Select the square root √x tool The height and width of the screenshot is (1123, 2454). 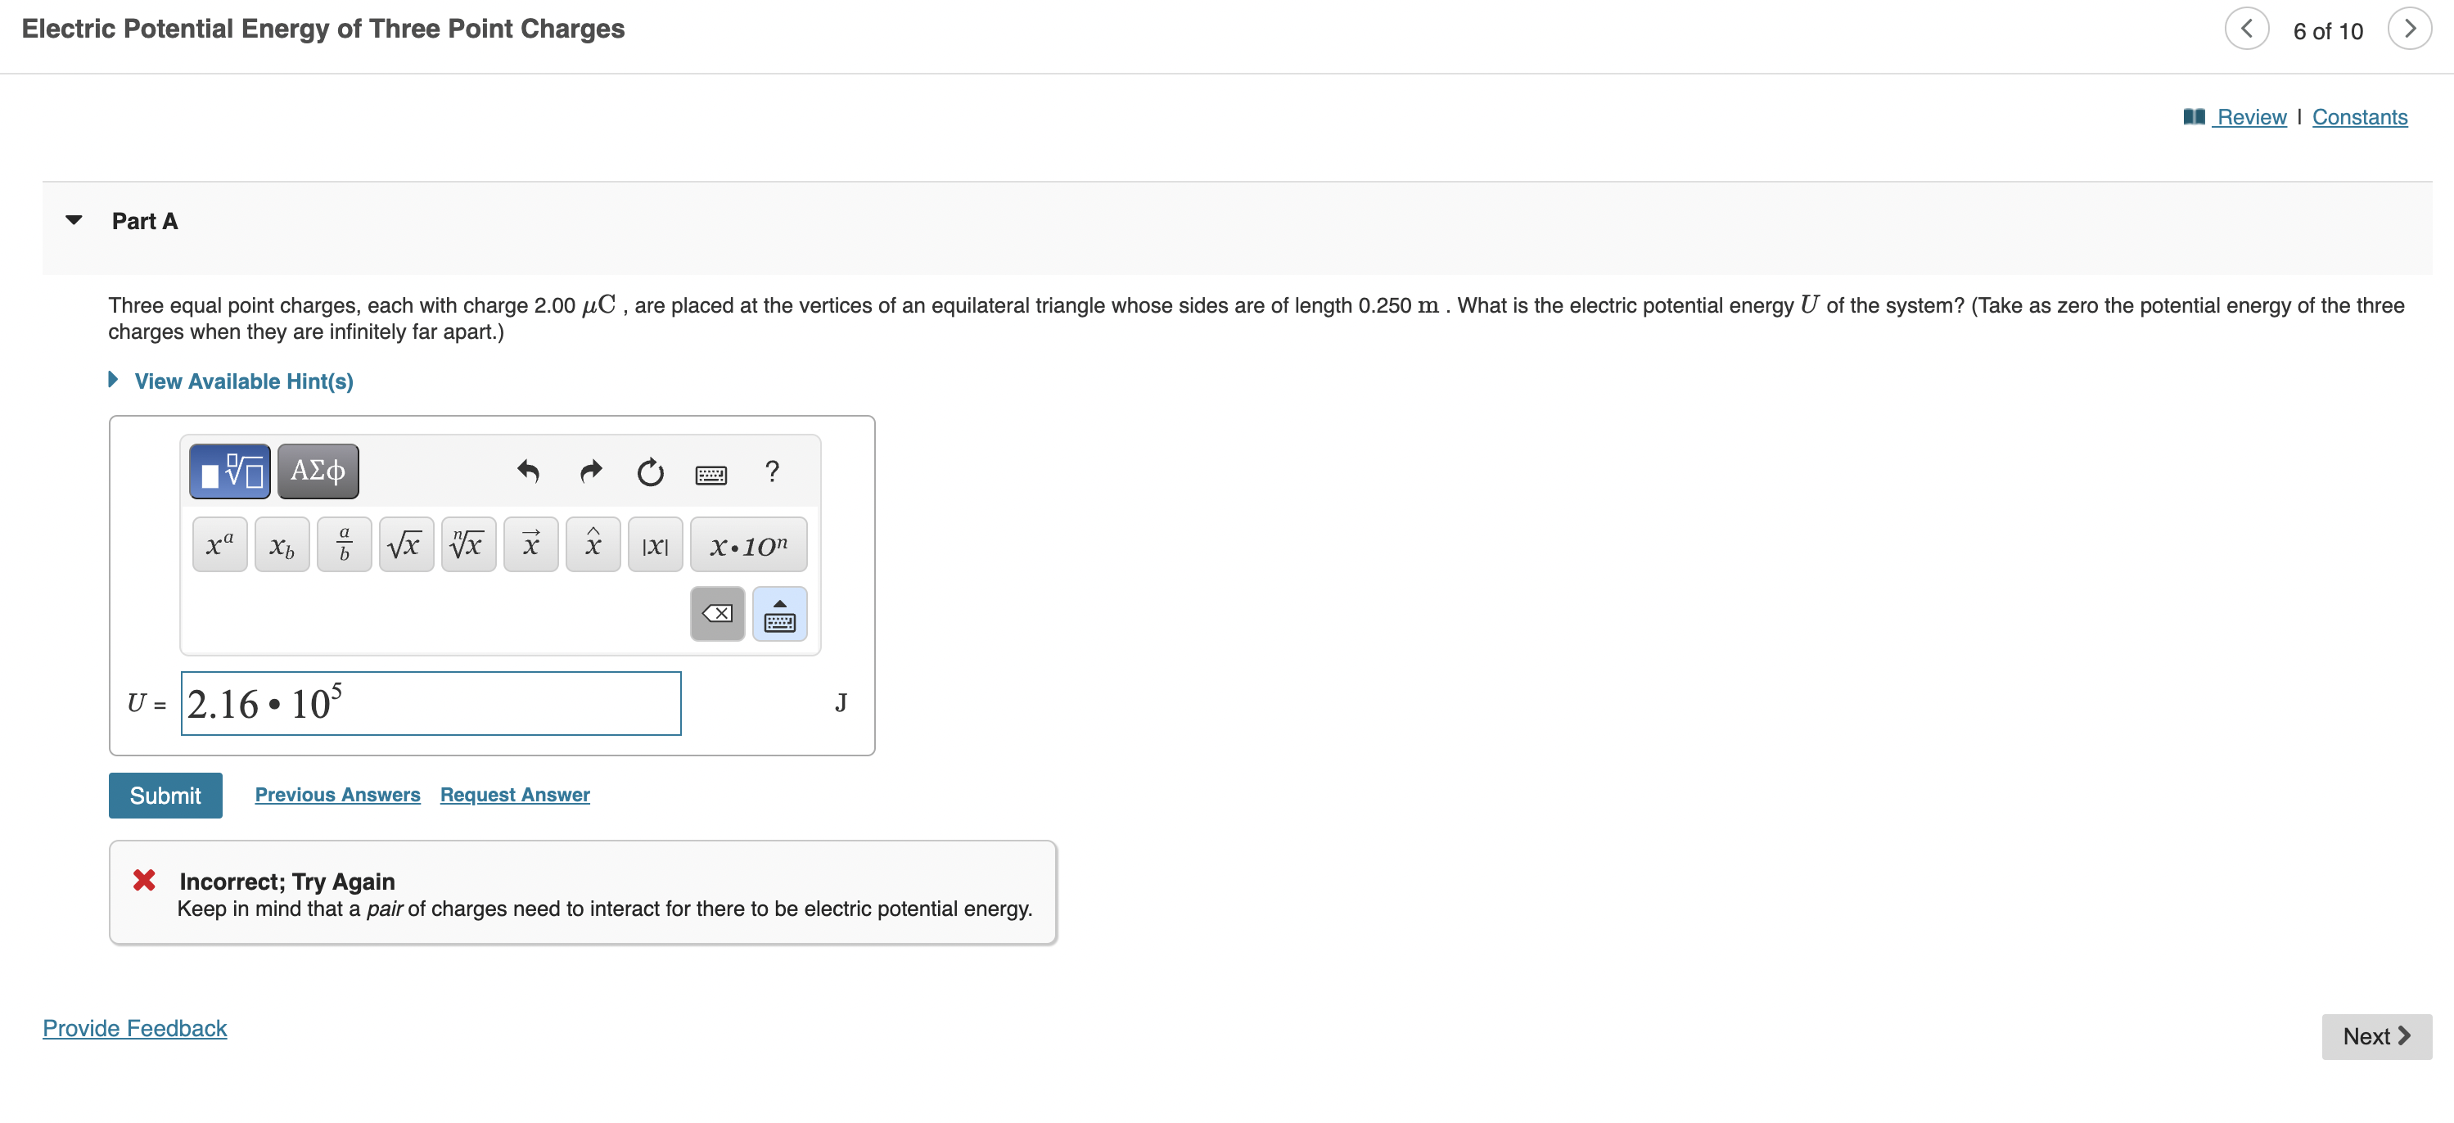pos(404,544)
